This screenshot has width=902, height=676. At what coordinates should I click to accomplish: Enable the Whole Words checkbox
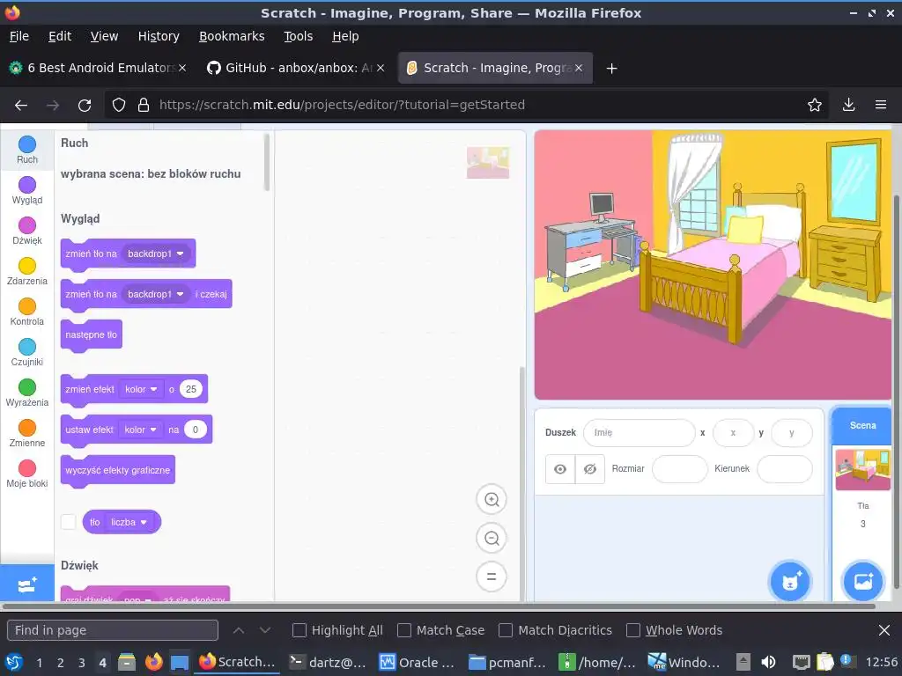click(x=632, y=630)
